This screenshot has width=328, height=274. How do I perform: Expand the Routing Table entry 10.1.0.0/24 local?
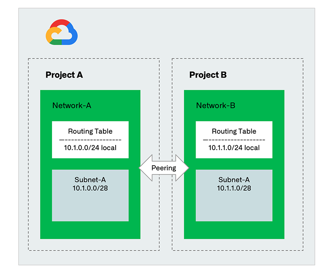pos(90,148)
